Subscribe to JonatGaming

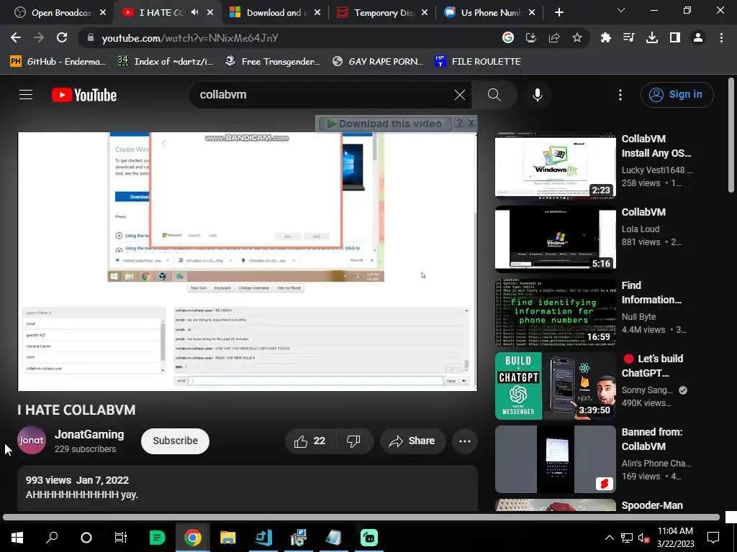[x=175, y=441]
